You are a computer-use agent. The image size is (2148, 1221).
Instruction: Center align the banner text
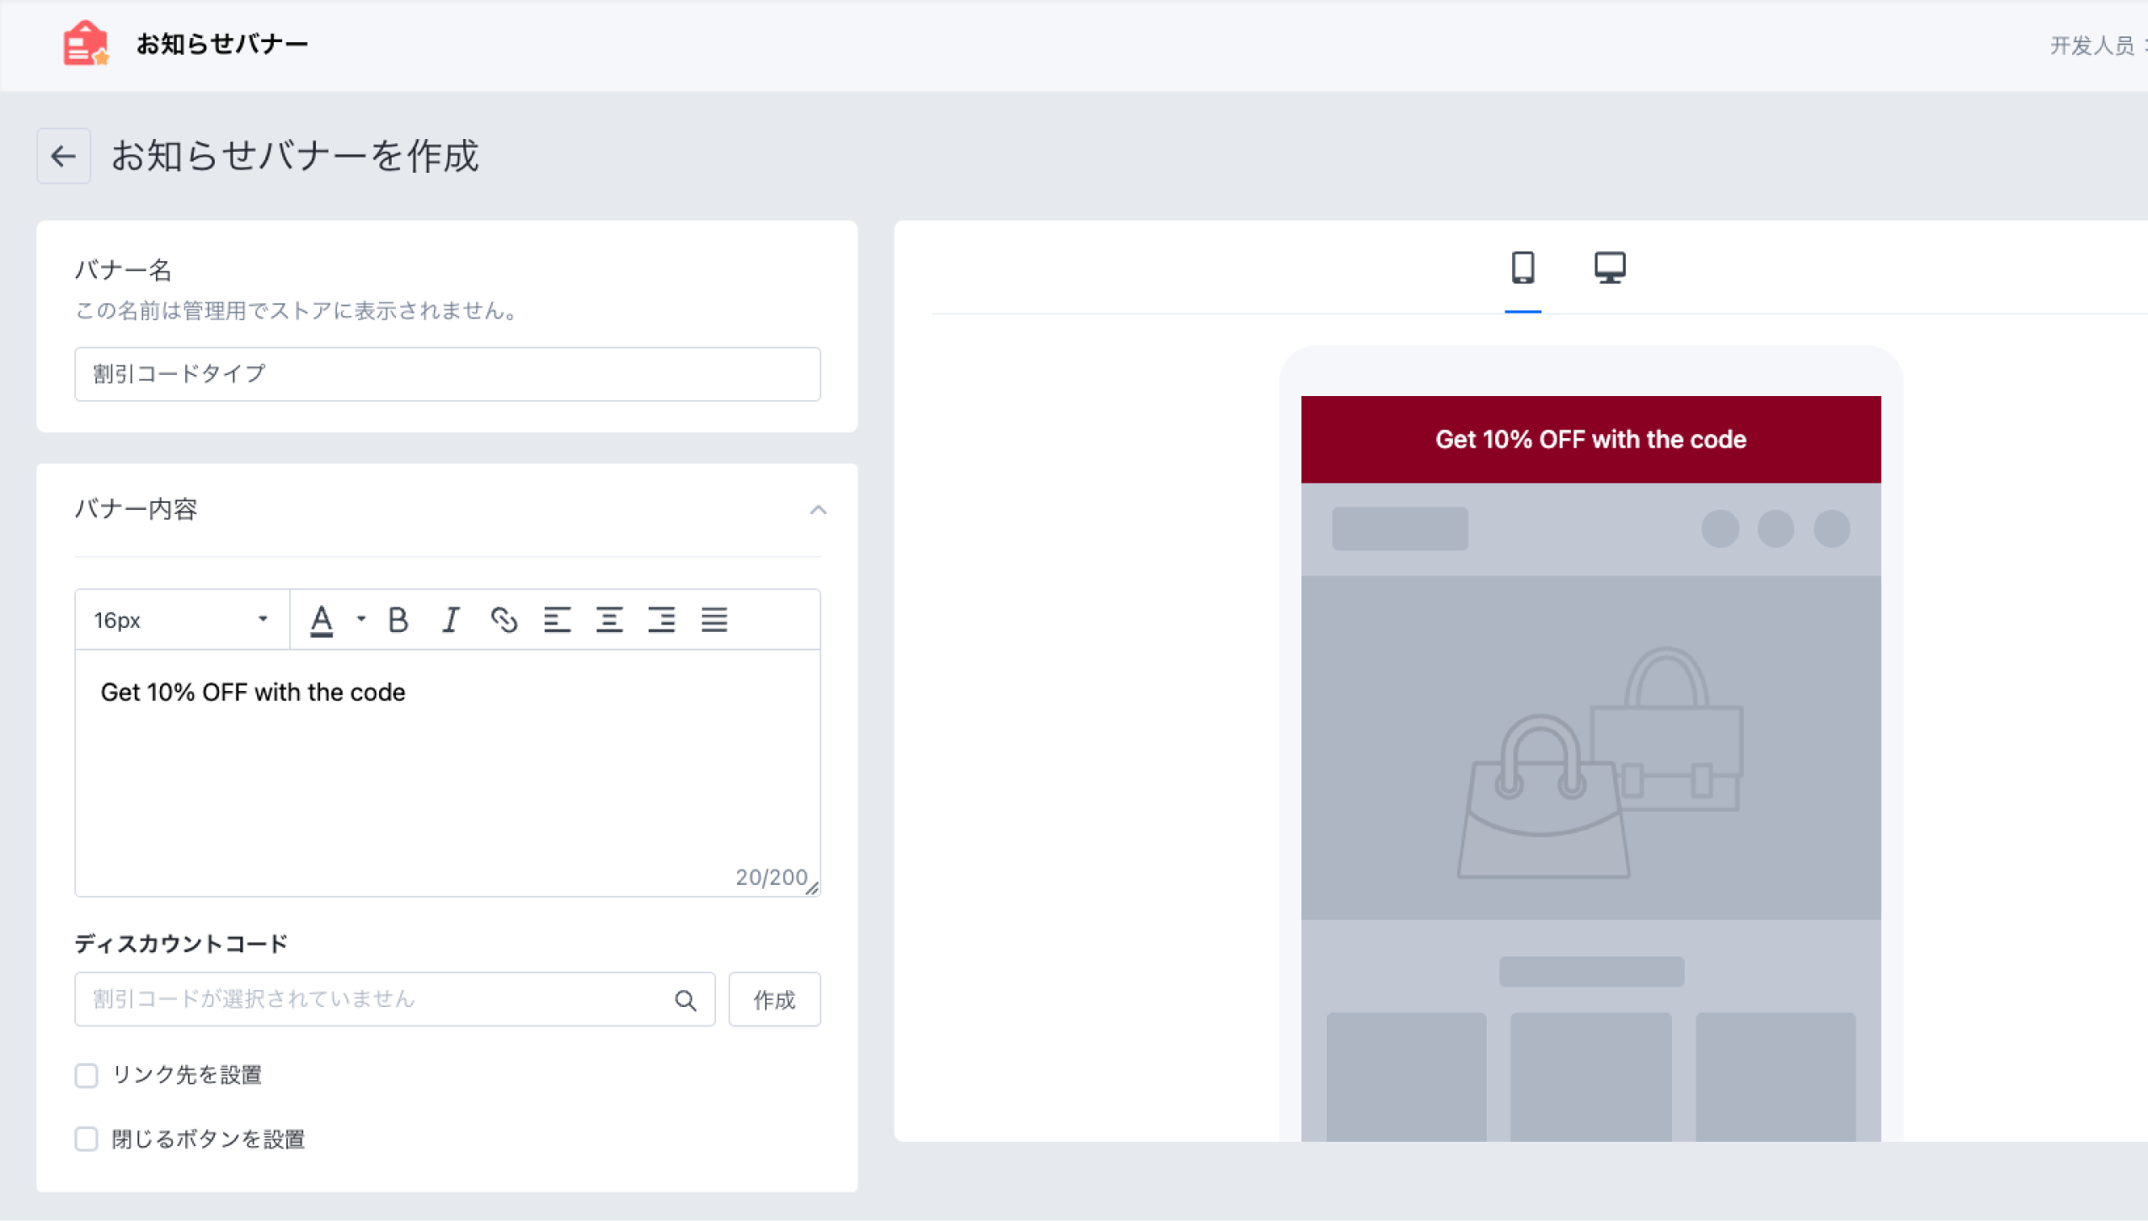[609, 620]
